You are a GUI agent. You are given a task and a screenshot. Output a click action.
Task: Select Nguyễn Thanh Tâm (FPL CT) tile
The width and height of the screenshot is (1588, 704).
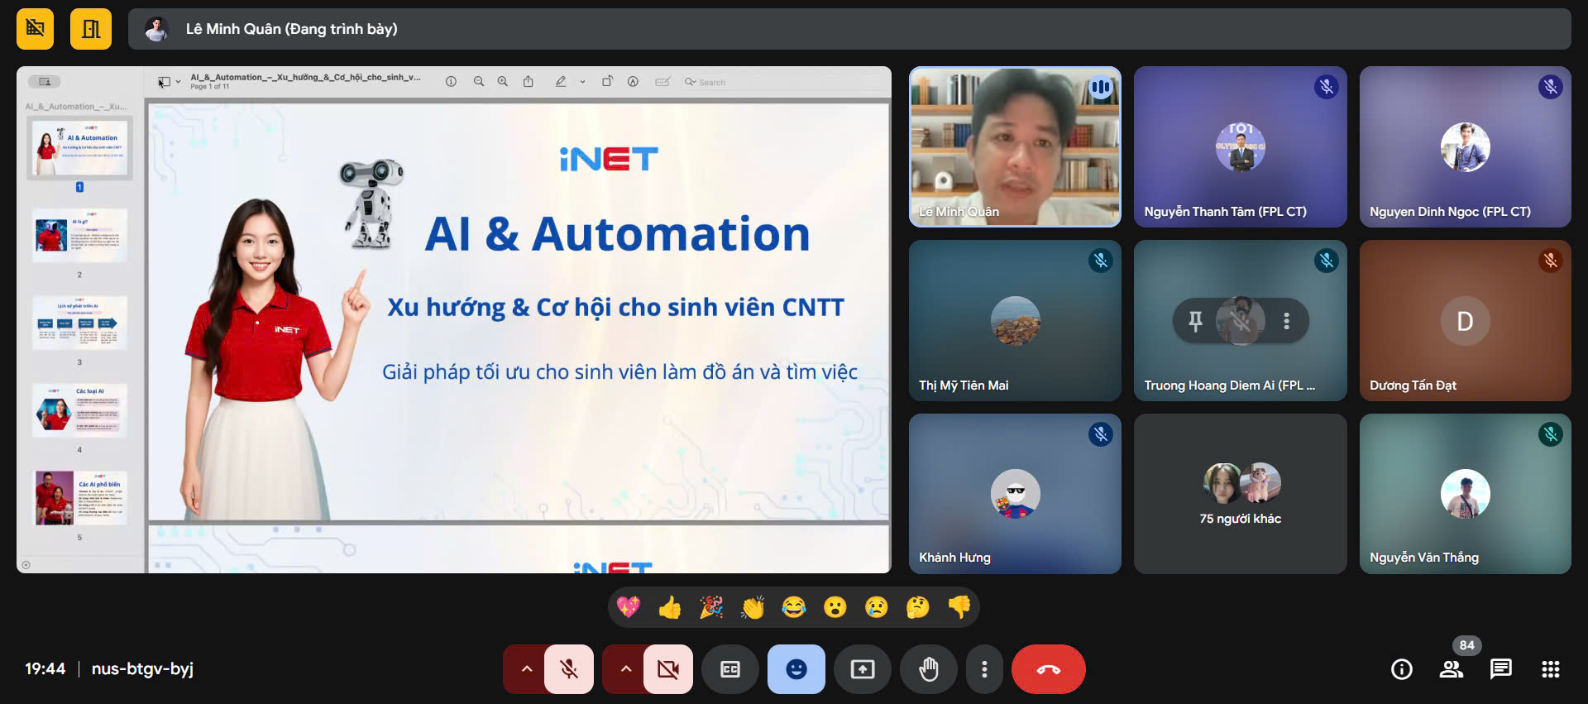[1241, 146]
